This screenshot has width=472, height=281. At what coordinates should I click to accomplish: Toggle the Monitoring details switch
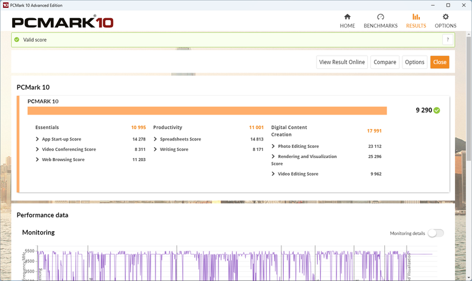coord(436,233)
